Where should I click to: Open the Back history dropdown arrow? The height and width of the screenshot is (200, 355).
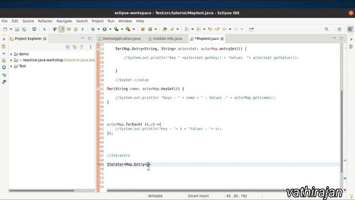(230, 29)
